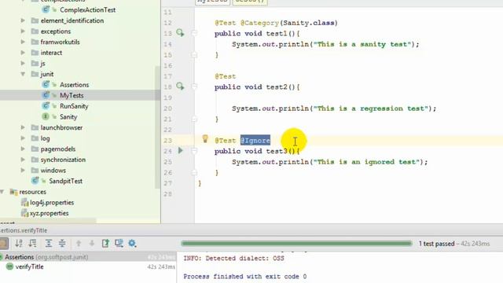The image size is (503, 283).
Task: Click the @Test annotation on line 17
Action: (226, 76)
